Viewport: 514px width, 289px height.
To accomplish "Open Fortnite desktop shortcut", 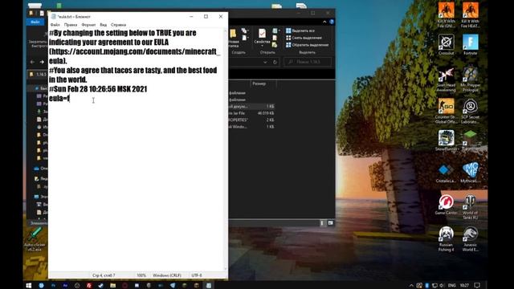I will [x=471, y=45].
